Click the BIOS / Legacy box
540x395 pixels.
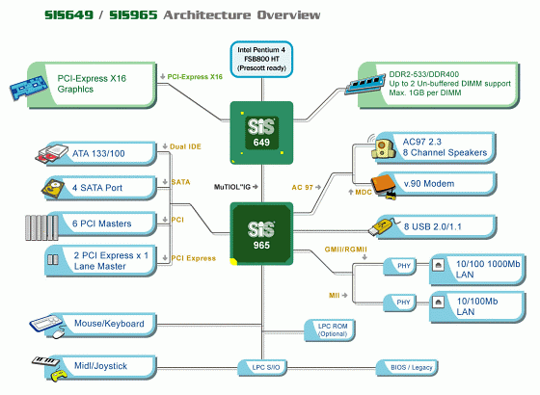pyautogui.click(x=407, y=367)
